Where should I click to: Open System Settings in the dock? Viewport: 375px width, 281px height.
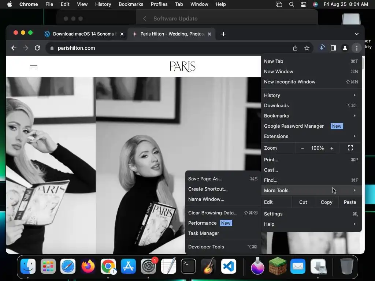tap(149, 266)
